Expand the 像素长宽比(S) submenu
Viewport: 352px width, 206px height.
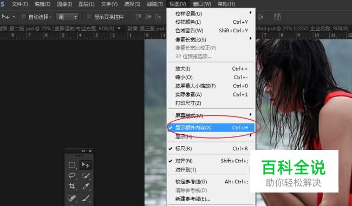pos(211,39)
